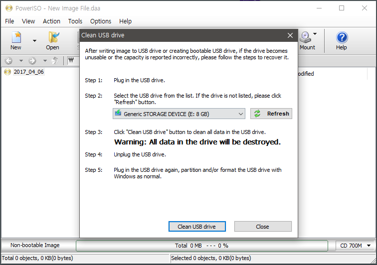Open the Options menu
This screenshot has width=377, height=265.
101,21
